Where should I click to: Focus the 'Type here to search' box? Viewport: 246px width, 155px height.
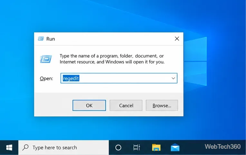(63, 148)
